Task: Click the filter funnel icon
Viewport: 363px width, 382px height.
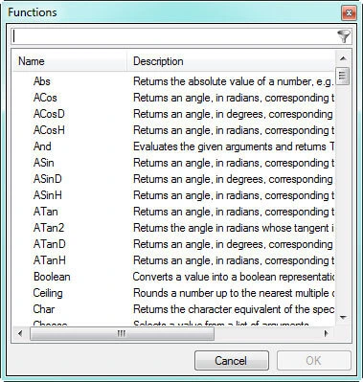Action: (x=344, y=36)
